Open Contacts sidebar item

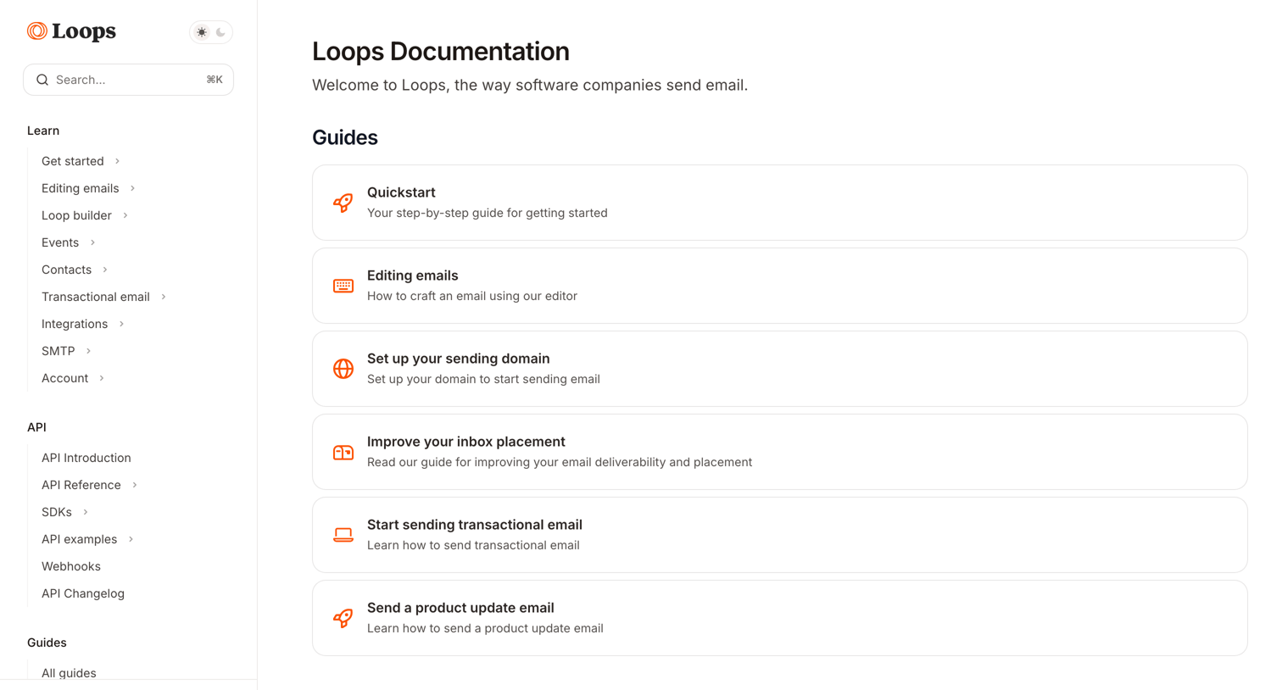pos(66,270)
